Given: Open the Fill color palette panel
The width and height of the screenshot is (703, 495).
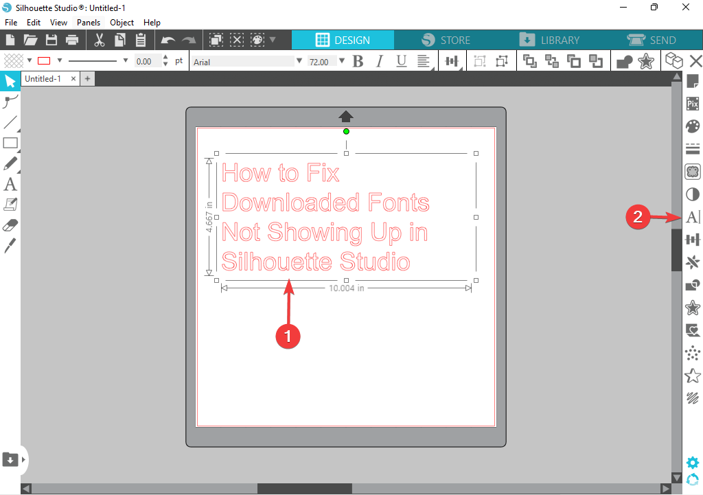Looking at the screenshot, I should tap(693, 126).
